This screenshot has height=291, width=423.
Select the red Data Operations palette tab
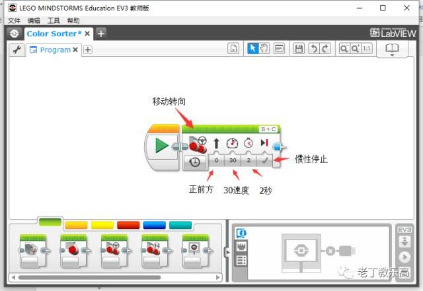[x=128, y=225]
